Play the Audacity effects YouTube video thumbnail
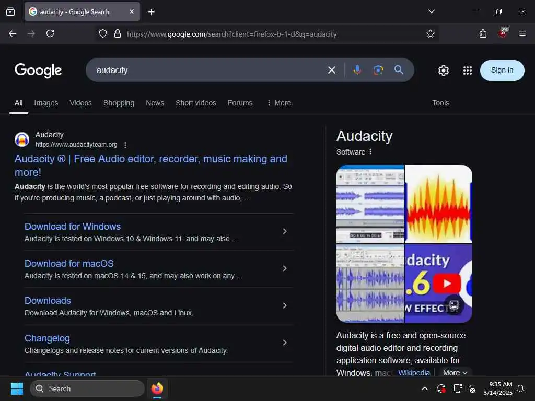The width and height of the screenshot is (535, 401). [x=438, y=284]
